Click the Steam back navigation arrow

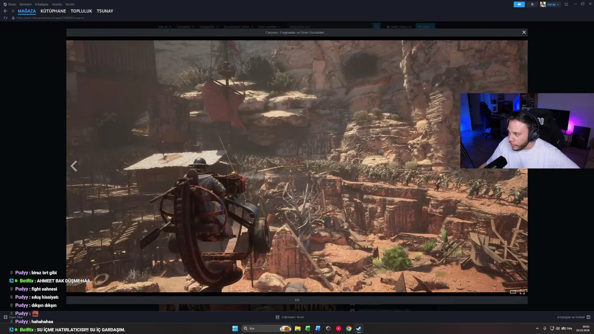[6, 11]
